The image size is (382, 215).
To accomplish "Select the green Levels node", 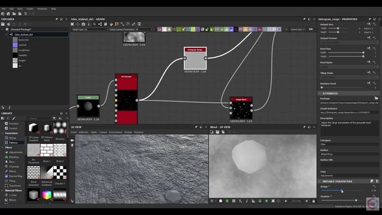I will tap(88, 106).
